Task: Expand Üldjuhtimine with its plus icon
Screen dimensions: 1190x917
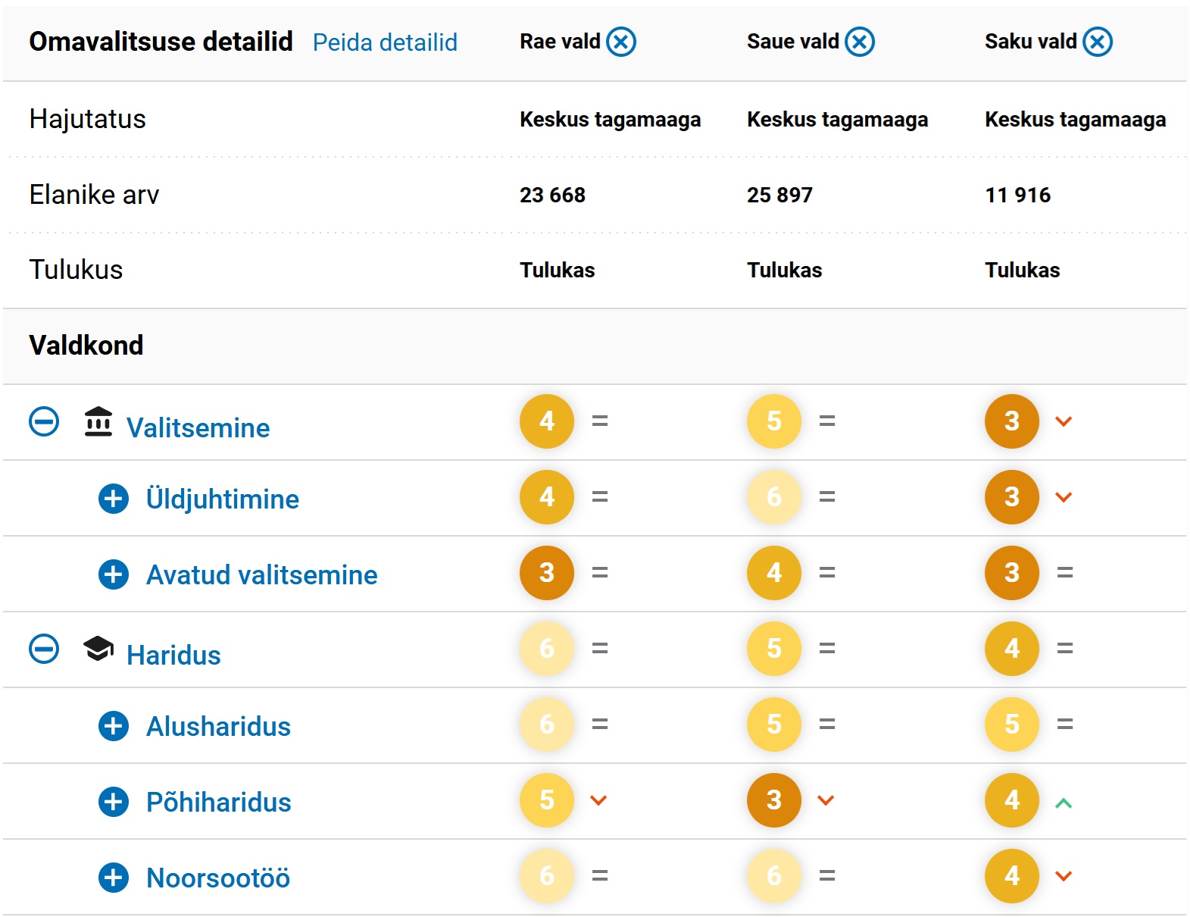Action: click(x=114, y=499)
